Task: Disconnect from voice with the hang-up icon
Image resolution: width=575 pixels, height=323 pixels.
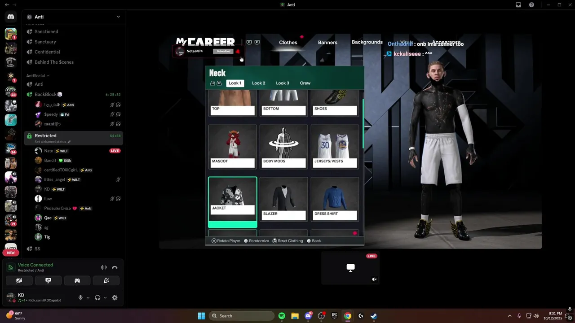Action: 115,267
